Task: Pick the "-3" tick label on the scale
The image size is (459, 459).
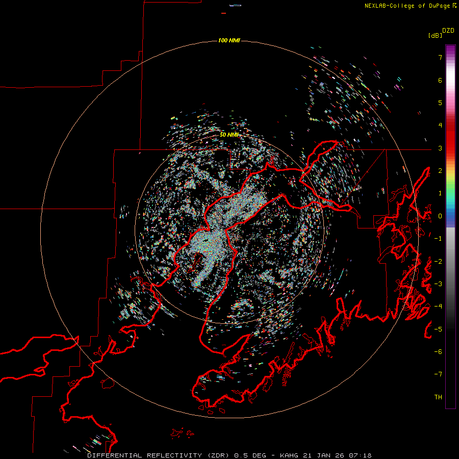Action: 438,284
